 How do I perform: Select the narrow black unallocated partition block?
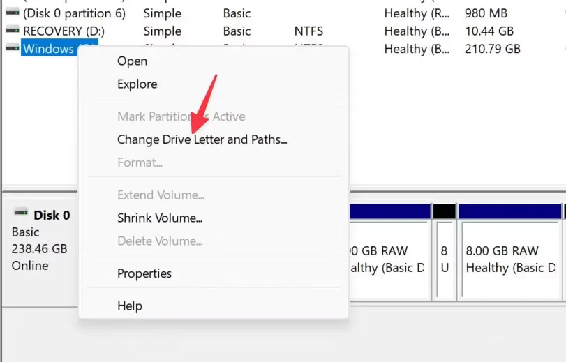tap(445, 252)
